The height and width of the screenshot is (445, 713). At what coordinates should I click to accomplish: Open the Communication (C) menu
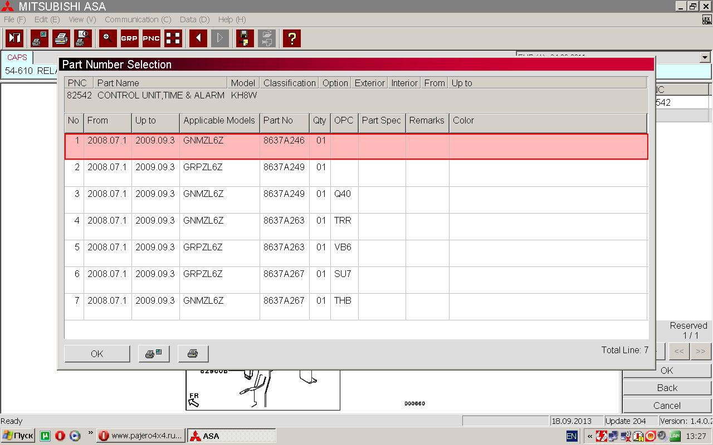138,19
